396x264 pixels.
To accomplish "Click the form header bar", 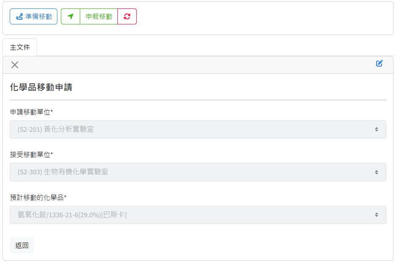I will coord(198,65).
